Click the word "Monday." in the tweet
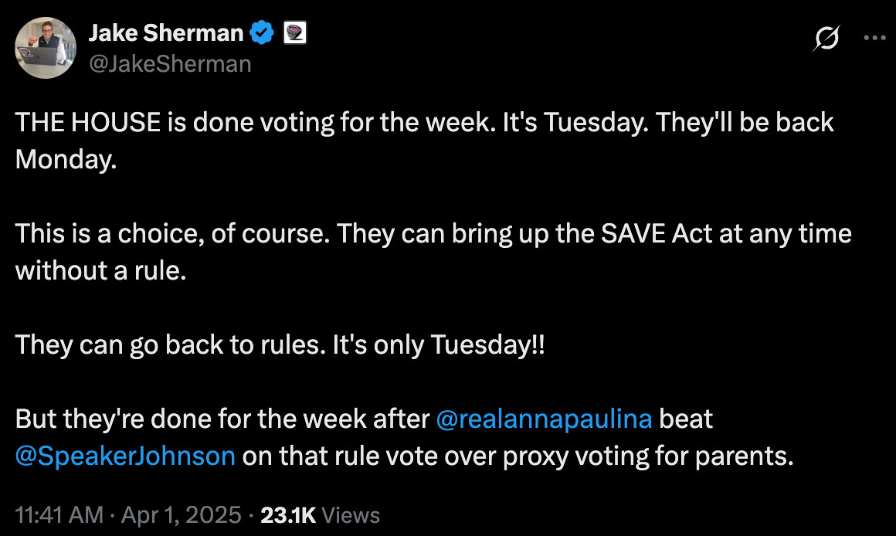Image resolution: width=896 pixels, height=536 pixels. point(66,160)
